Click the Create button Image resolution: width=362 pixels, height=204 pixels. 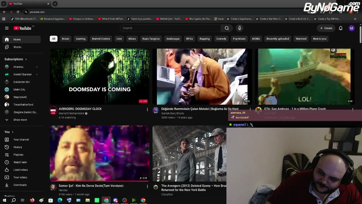(x=326, y=28)
